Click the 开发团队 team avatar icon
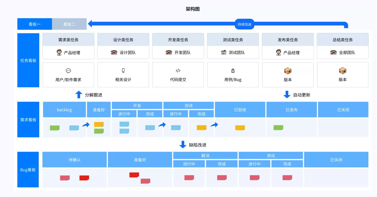This screenshot has width=377, height=197. (x=169, y=53)
